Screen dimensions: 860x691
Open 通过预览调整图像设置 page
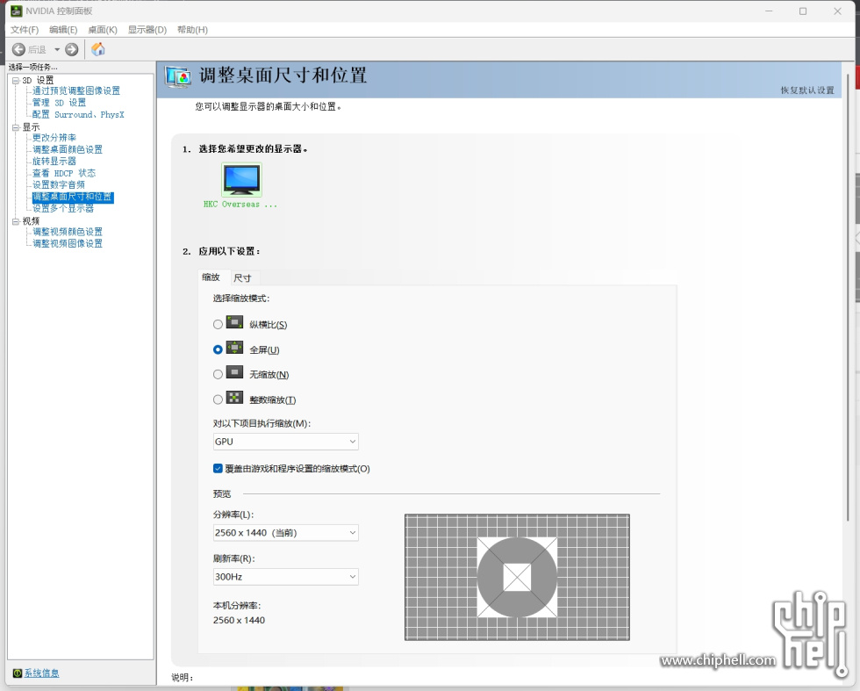tap(76, 90)
